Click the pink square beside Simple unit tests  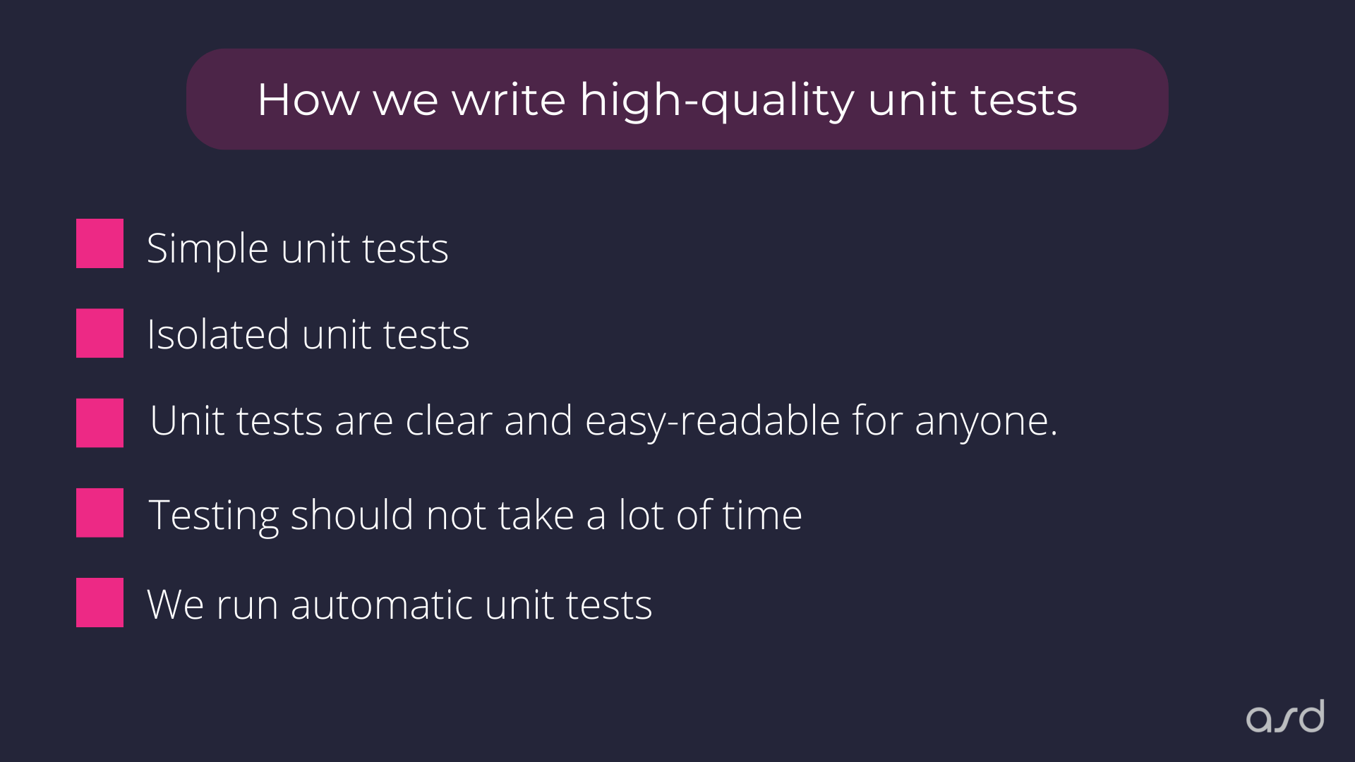pos(100,243)
